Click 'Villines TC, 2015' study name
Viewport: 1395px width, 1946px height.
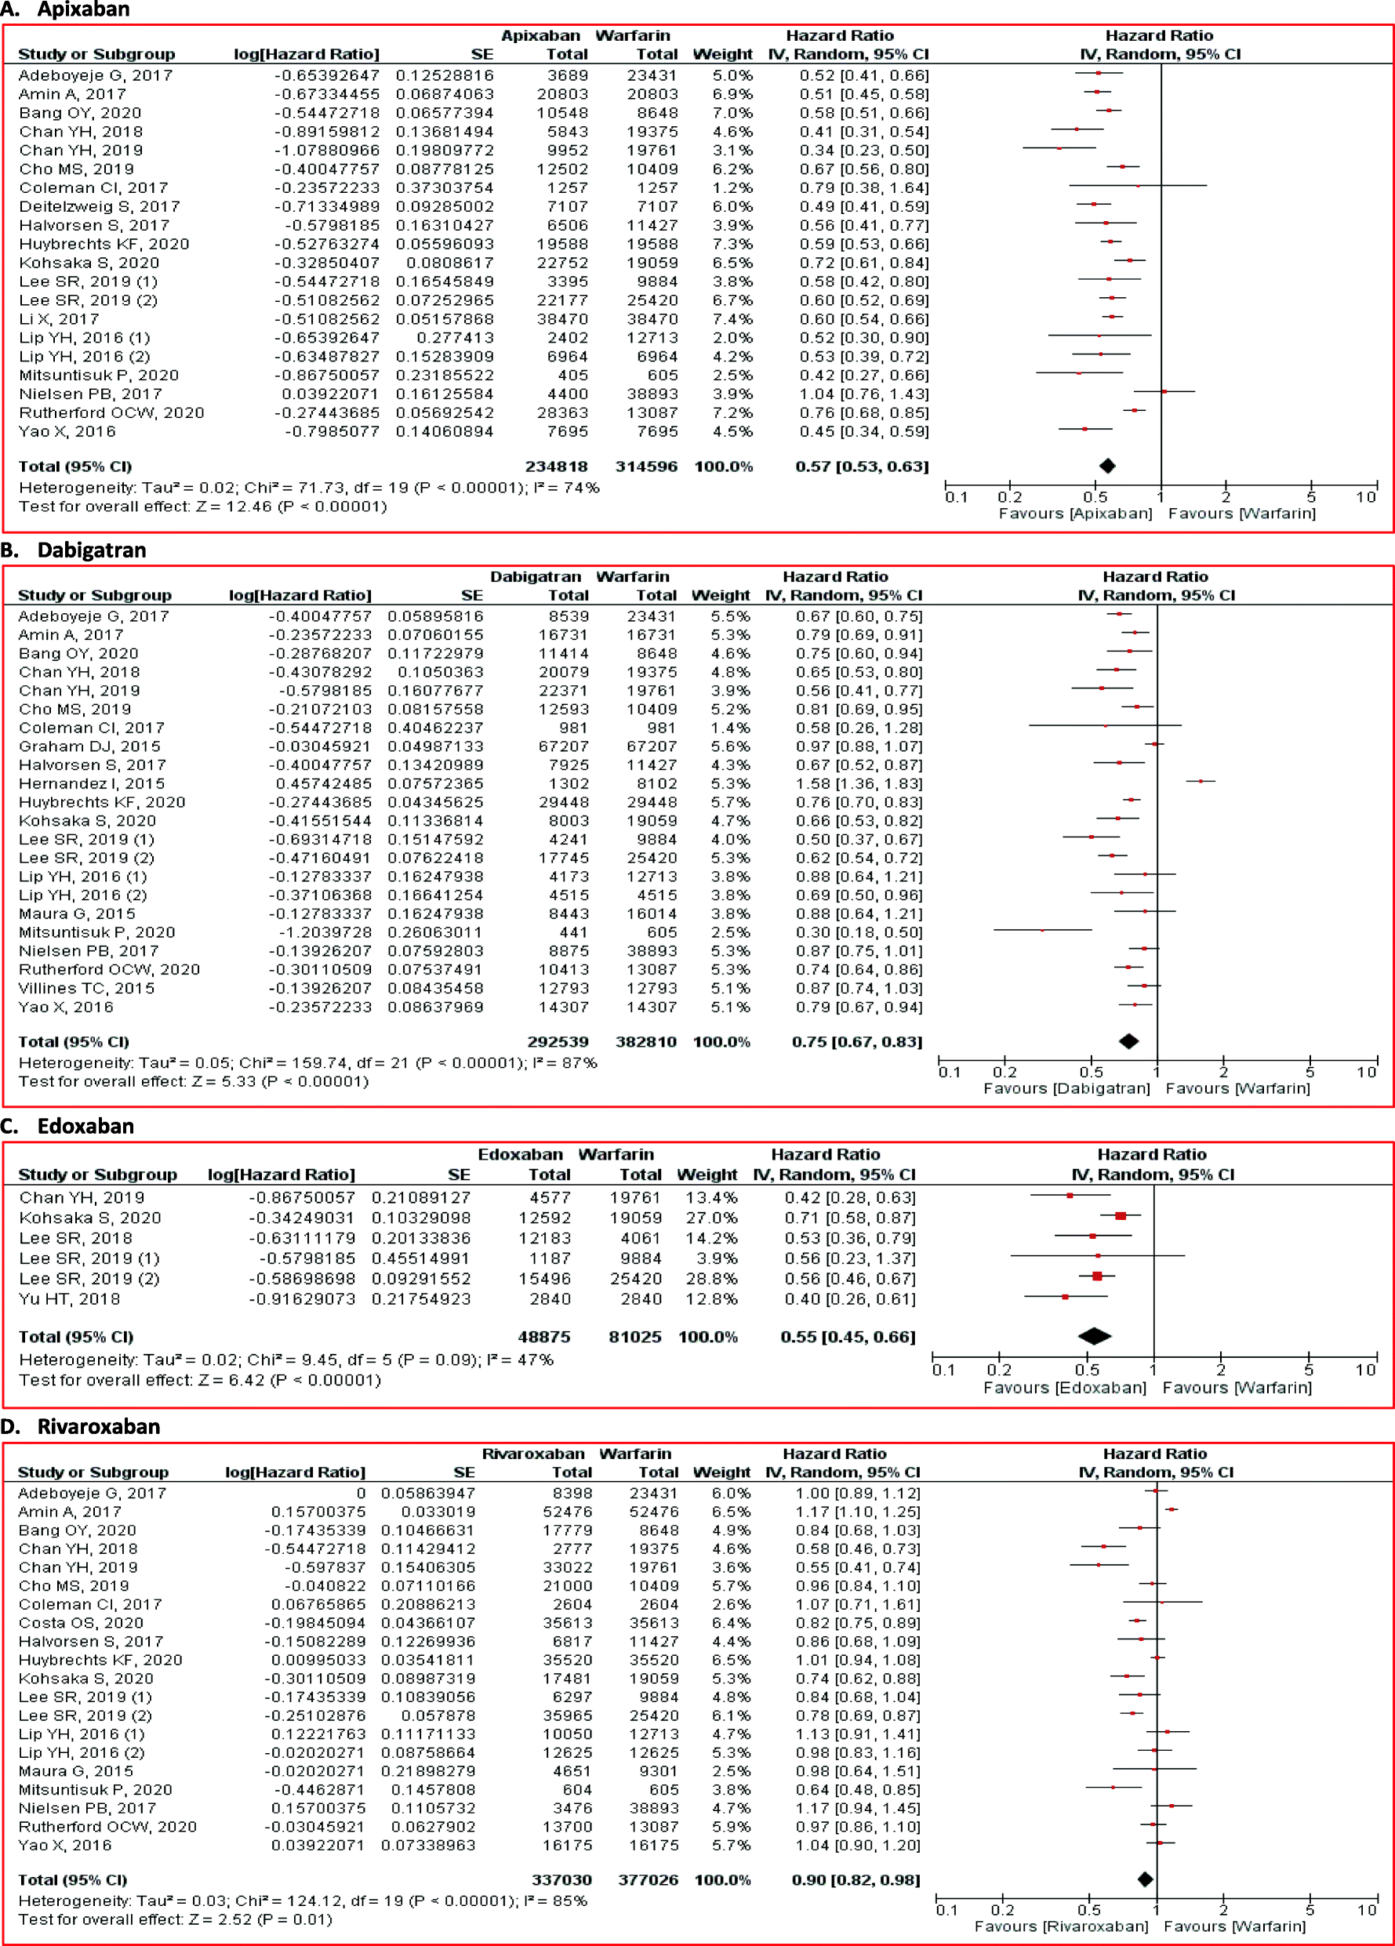coord(87,989)
